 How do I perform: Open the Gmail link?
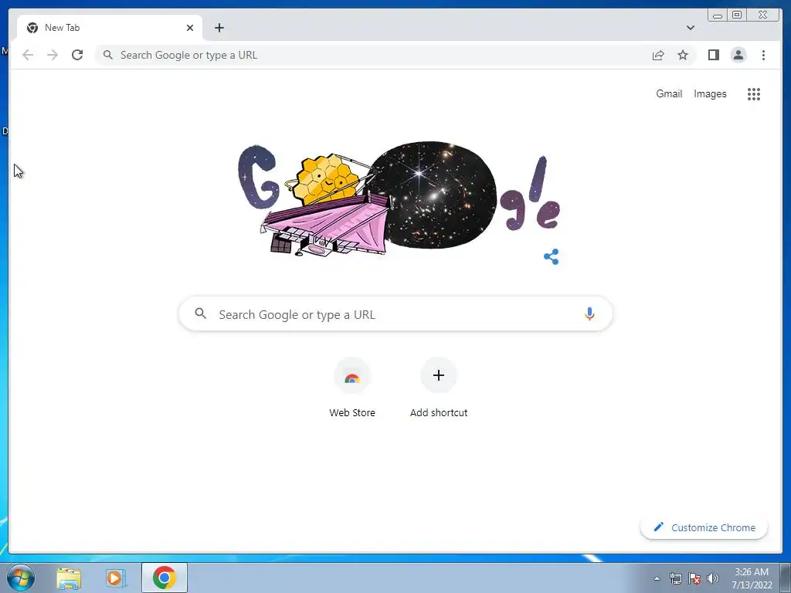669,93
